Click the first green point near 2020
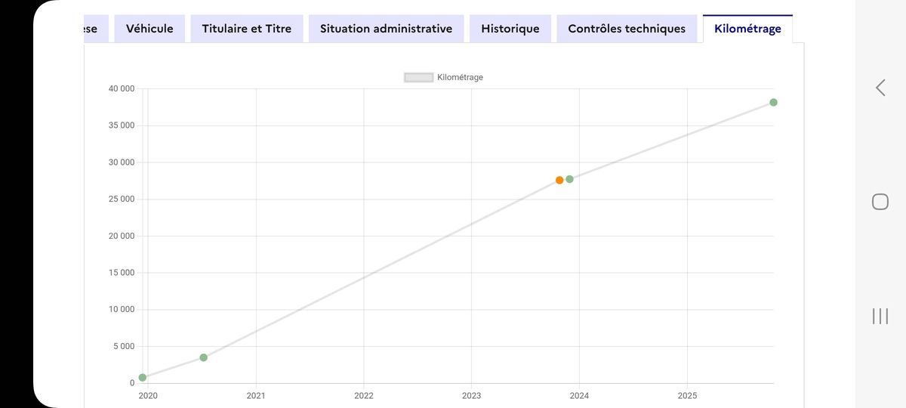Image resolution: width=906 pixels, height=408 pixels. pos(143,377)
